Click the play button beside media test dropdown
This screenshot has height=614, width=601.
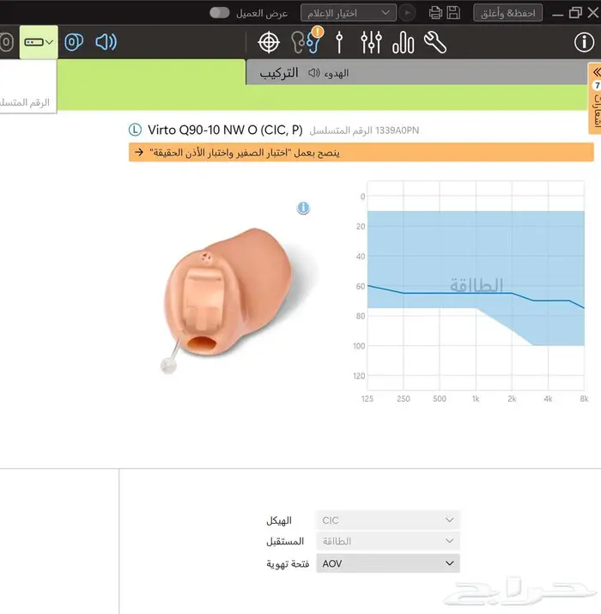click(x=408, y=12)
